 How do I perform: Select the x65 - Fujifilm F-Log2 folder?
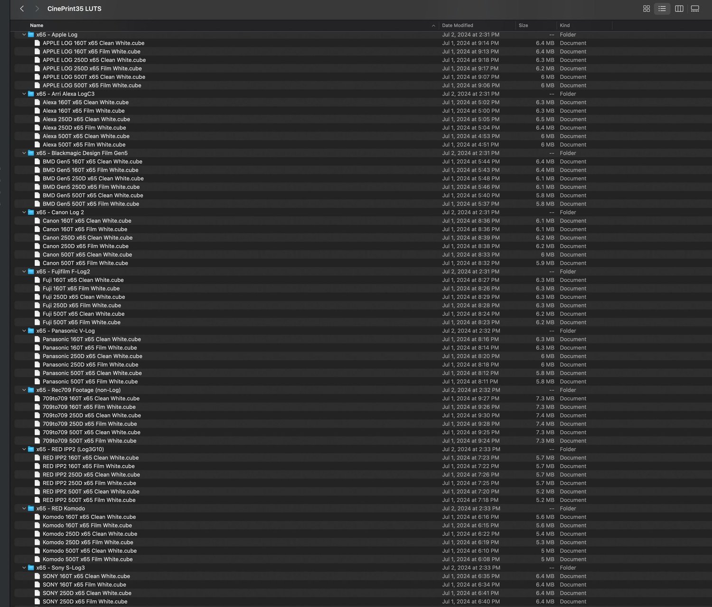[63, 272]
